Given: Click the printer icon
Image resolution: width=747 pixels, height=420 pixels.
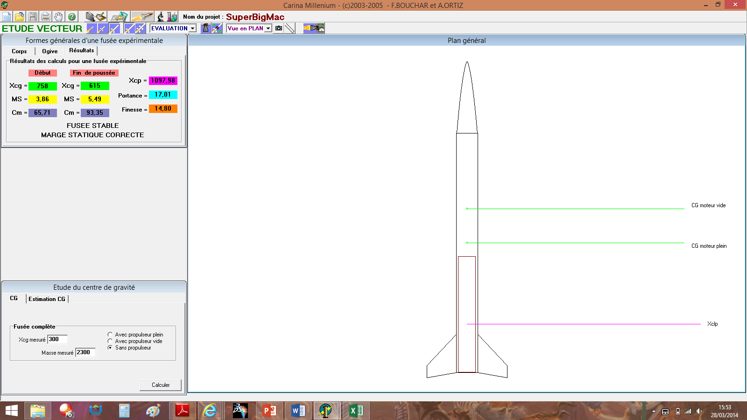Looking at the screenshot, I should tap(46, 17).
